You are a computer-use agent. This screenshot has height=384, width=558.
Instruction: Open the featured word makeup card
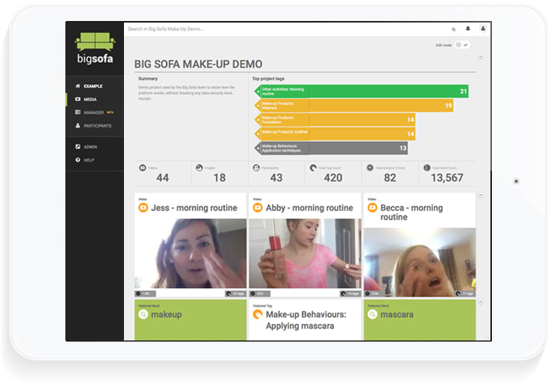191,319
